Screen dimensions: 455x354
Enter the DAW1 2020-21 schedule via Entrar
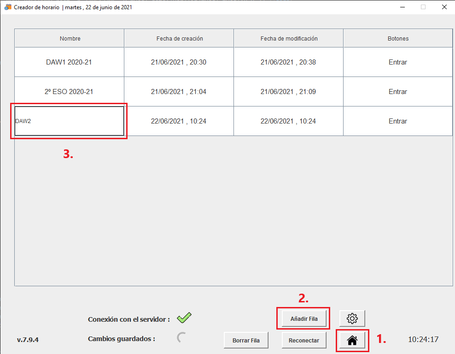point(397,62)
